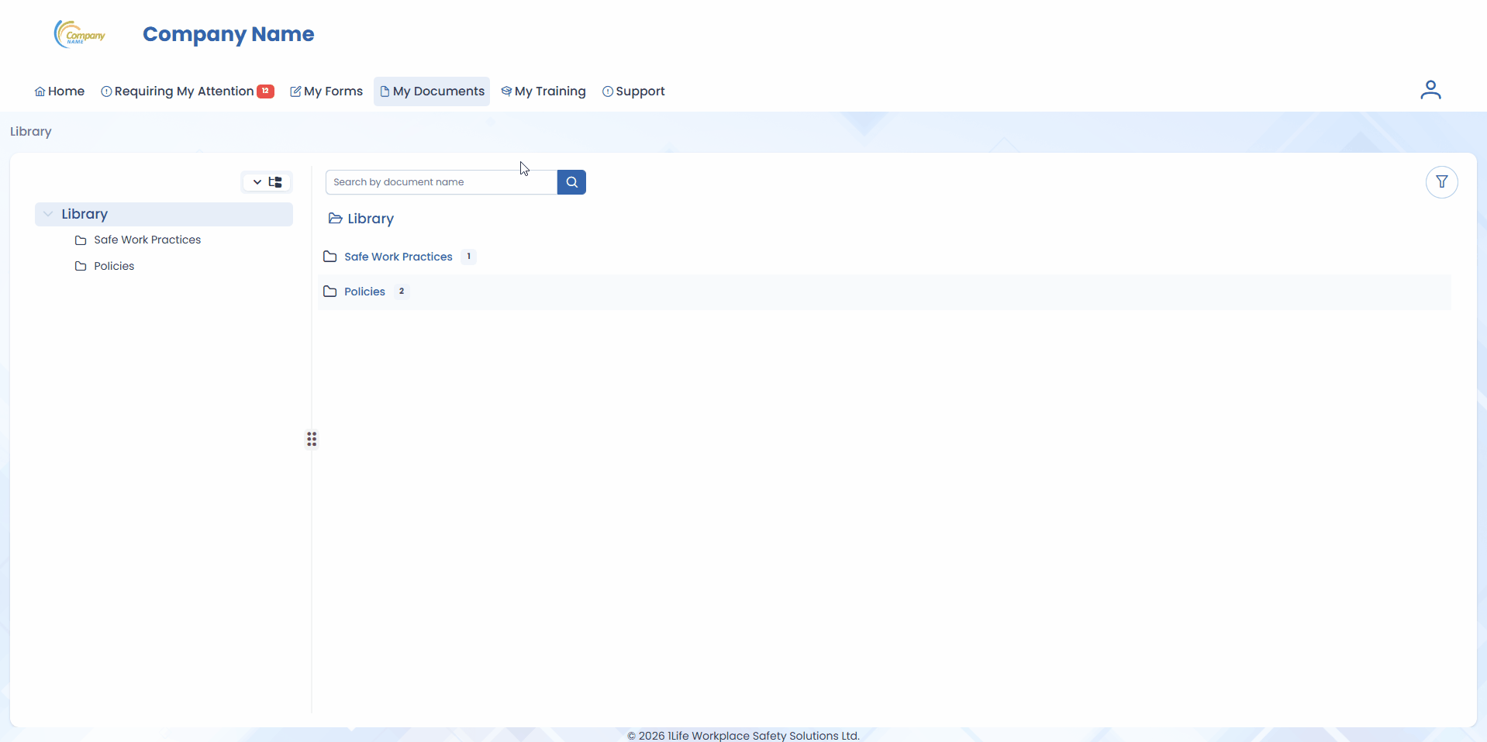Click the search magnifier button

point(571,181)
